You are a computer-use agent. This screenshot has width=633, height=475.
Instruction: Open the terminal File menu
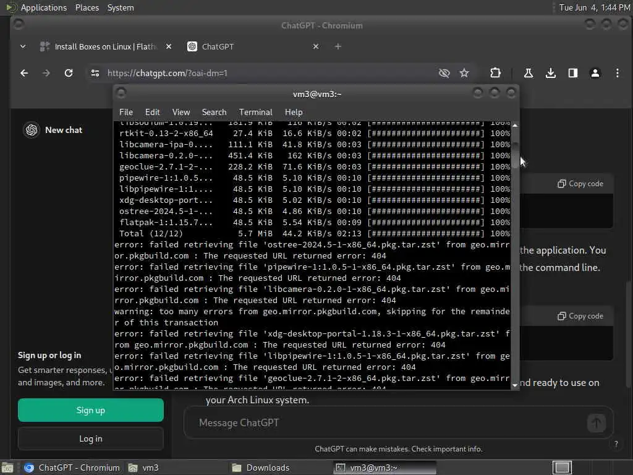tap(126, 113)
